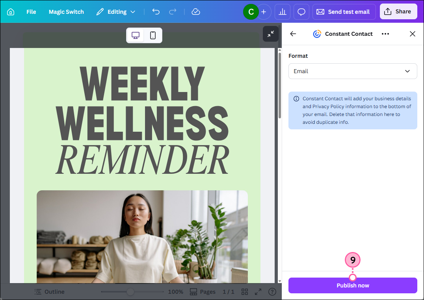The height and width of the screenshot is (300, 424).
Task: Collapse preview with the shrink arrows icon
Action: pos(270,34)
